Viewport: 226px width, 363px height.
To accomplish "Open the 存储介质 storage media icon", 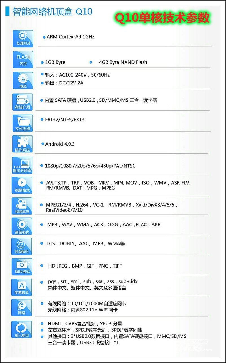I will pos(23,102).
